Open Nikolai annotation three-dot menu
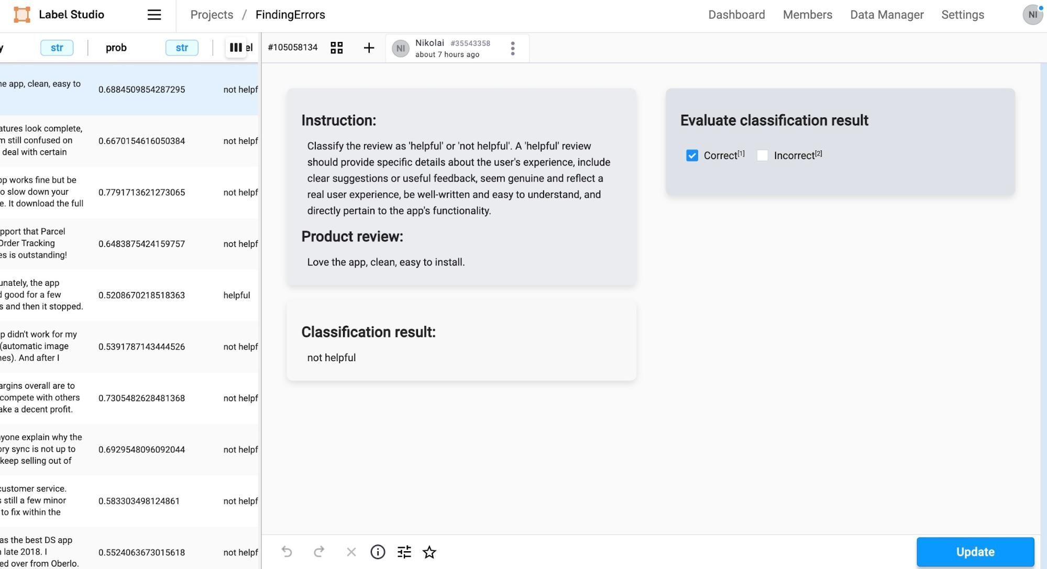Viewport: 1047px width, 569px height. tap(513, 48)
